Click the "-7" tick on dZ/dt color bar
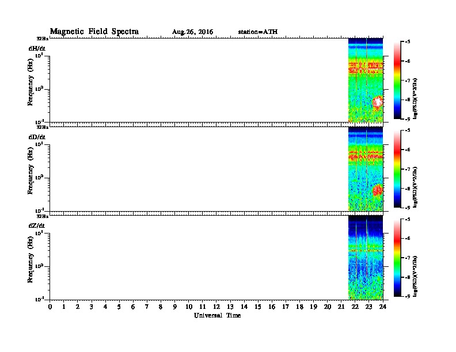456x352 pixels. pos(408,258)
